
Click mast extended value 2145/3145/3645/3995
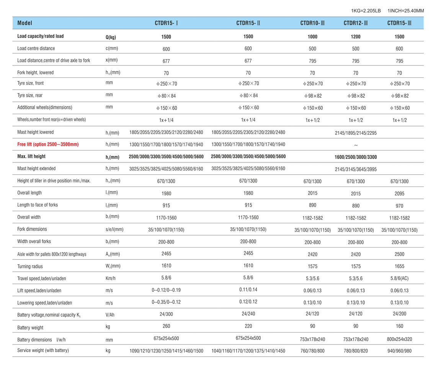coord(356,169)
